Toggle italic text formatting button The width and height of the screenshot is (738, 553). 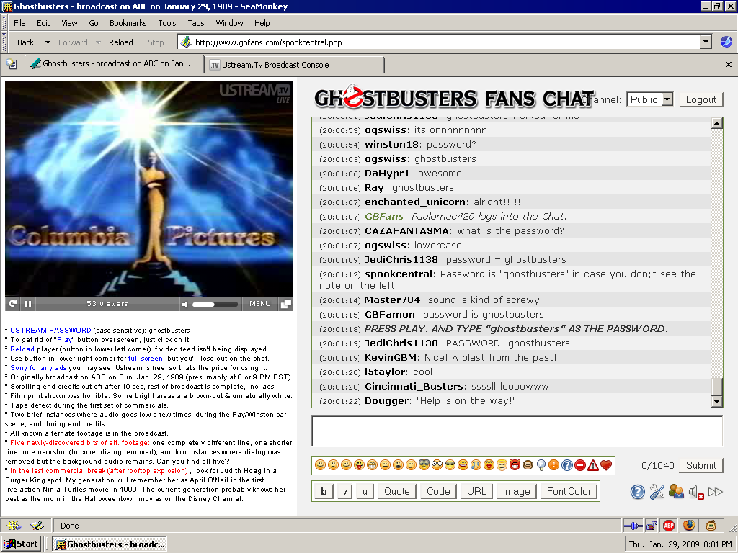click(345, 491)
